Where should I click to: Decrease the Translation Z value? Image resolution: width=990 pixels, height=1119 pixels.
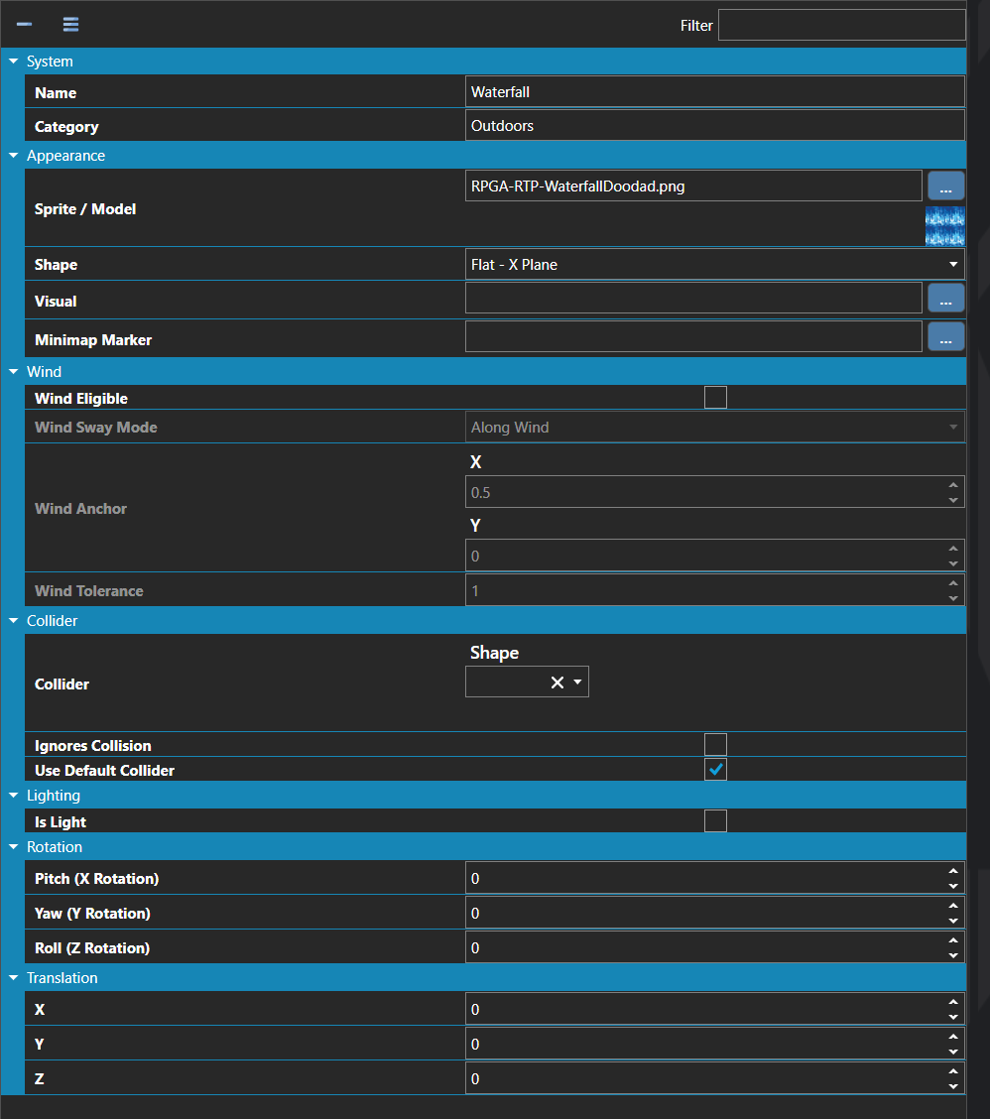(953, 1086)
